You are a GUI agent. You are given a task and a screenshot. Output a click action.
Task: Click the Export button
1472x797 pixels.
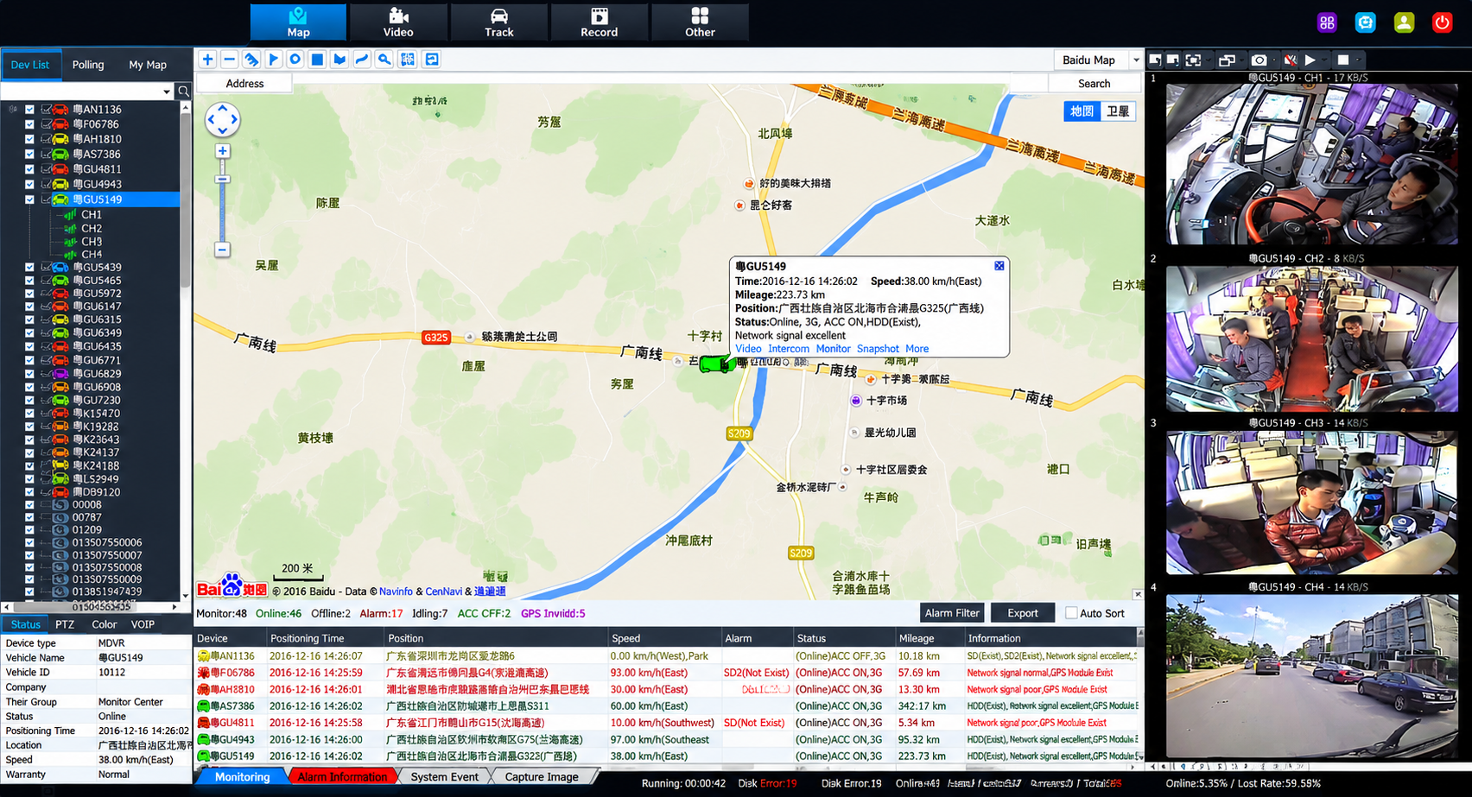pos(1023,613)
